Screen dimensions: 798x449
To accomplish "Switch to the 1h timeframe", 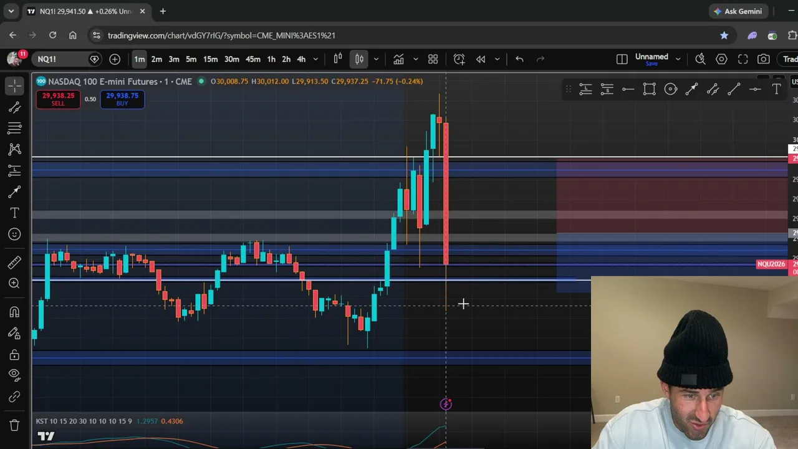I will click(x=271, y=59).
